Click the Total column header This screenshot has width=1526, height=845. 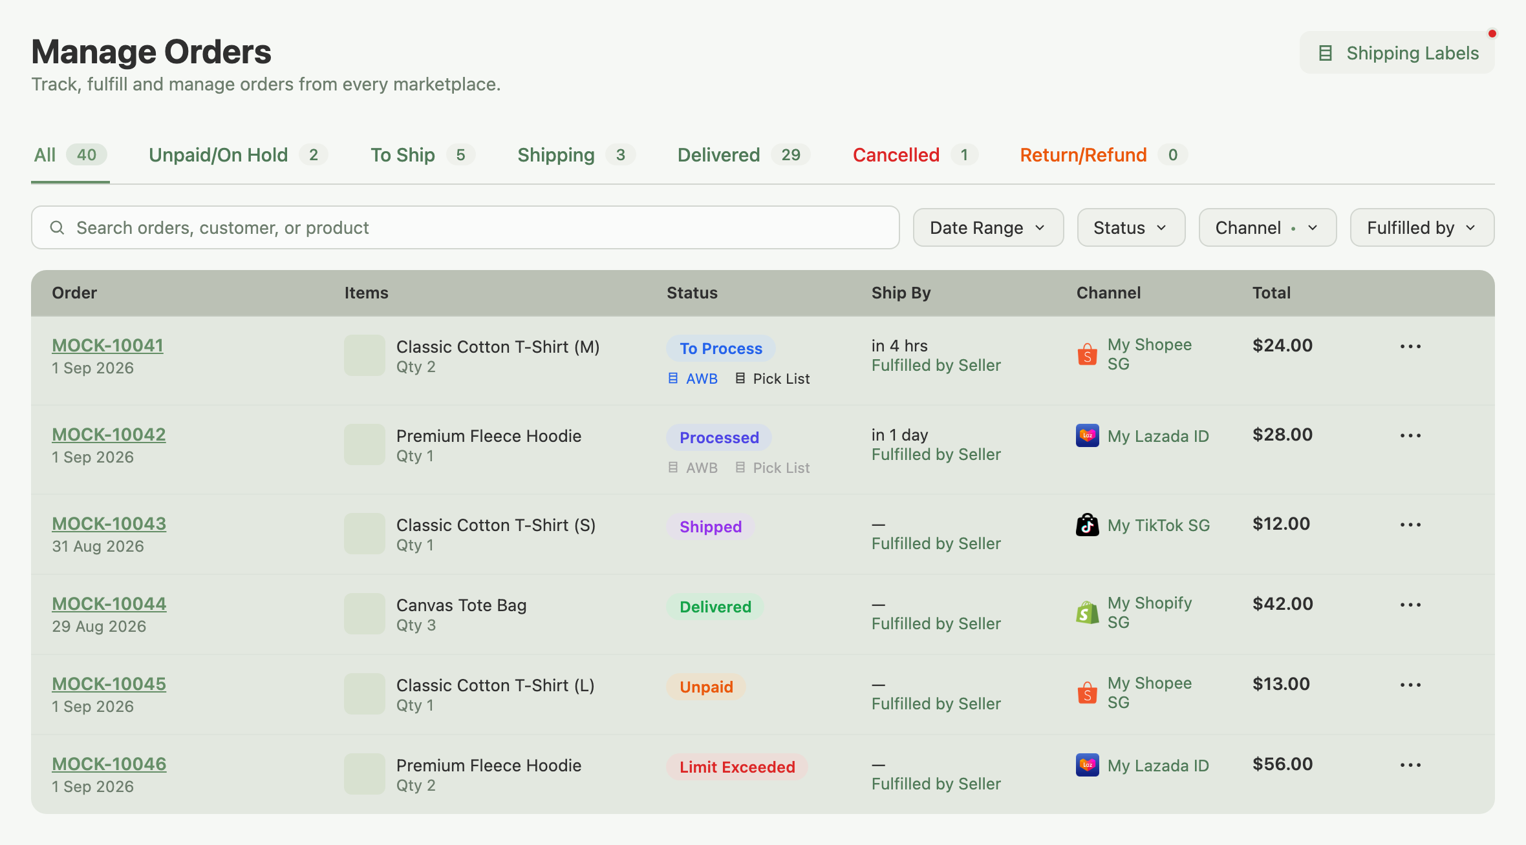[1271, 293]
